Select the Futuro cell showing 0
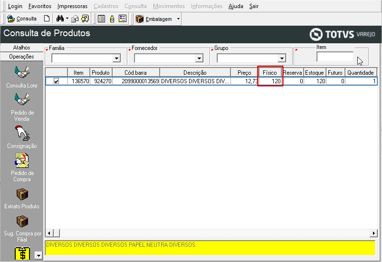This screenshot has width=382, height=262. point(335,81)
